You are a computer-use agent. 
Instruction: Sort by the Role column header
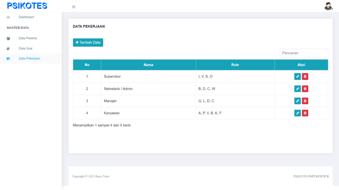(235, 65)
